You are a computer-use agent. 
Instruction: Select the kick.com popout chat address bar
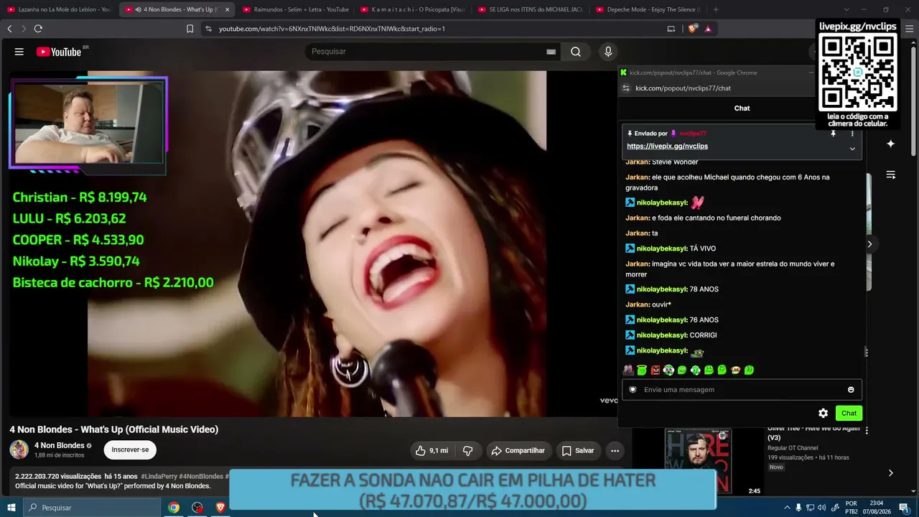click(683, 88)
